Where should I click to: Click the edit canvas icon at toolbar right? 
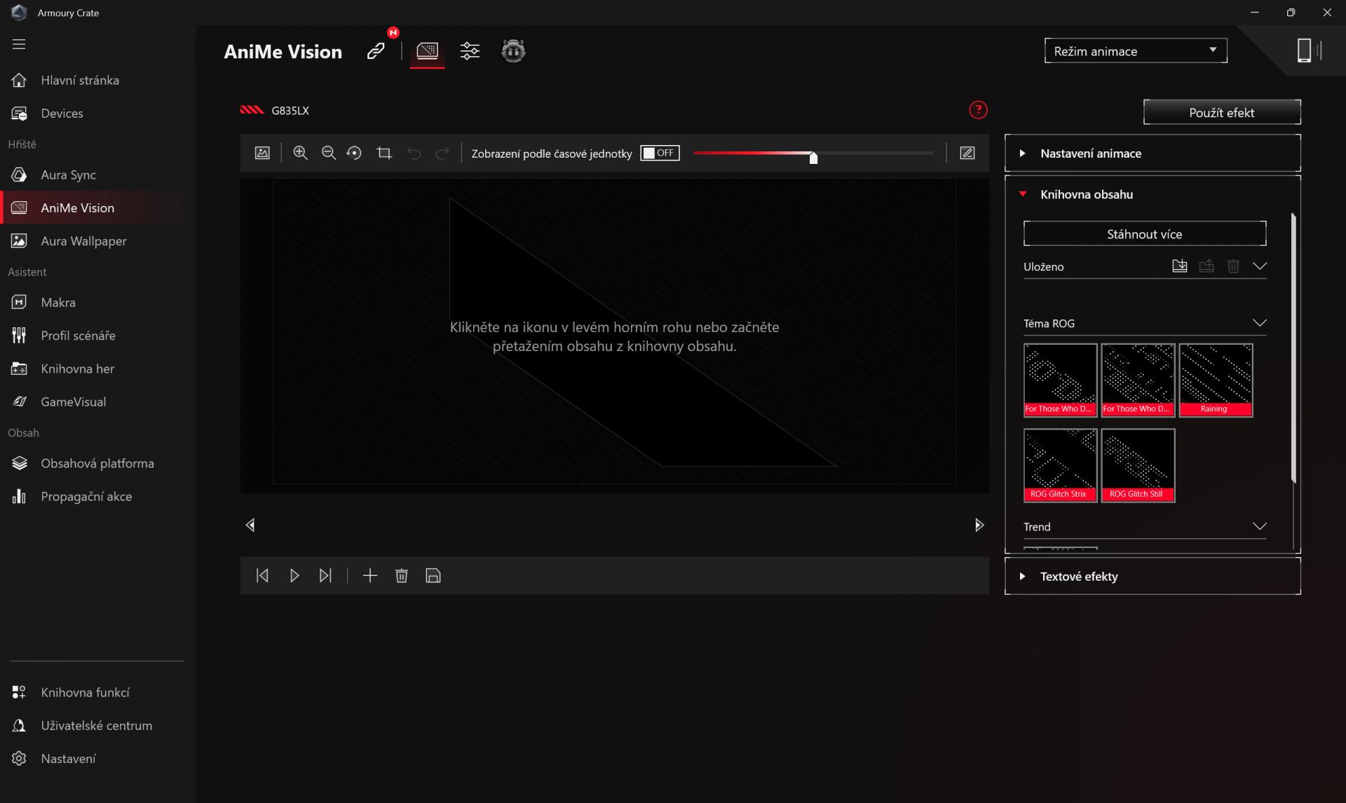click(x=967, y=153)
